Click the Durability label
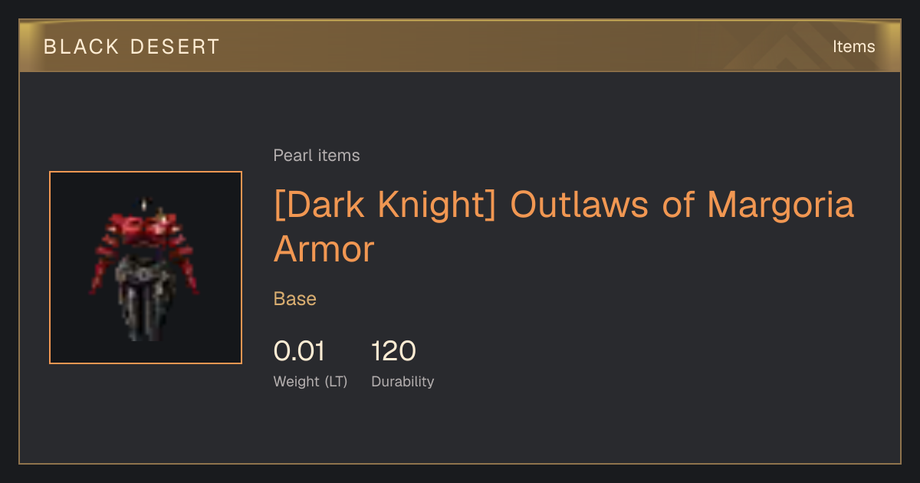920x483 pixels. pyautogui.click(x=402, y=382)
